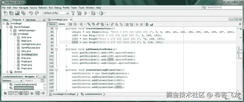Select createCastingDirection() in Navigator list
The height and width of the screenshot is (102, 244).
point(25,84)
